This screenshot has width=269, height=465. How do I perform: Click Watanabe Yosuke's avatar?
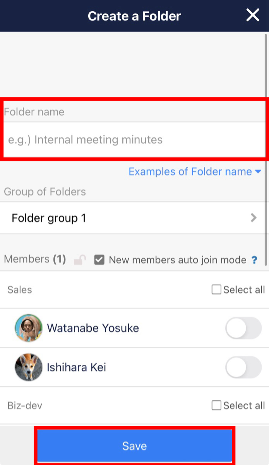29,328
